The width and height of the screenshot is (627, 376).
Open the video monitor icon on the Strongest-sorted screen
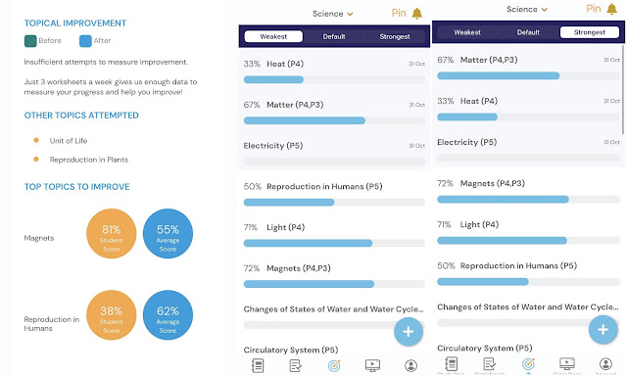pos(567,363)
